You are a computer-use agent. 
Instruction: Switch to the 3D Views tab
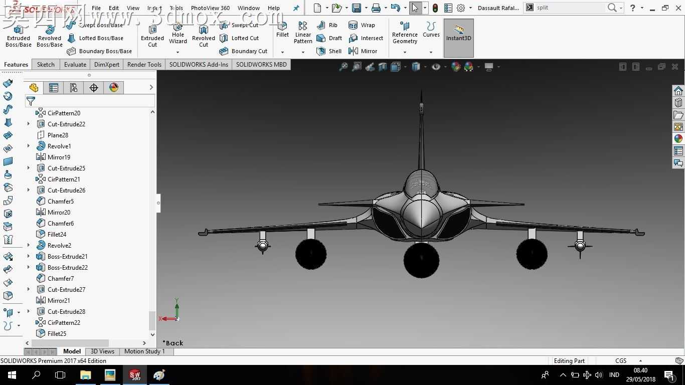tap(102, 351)
